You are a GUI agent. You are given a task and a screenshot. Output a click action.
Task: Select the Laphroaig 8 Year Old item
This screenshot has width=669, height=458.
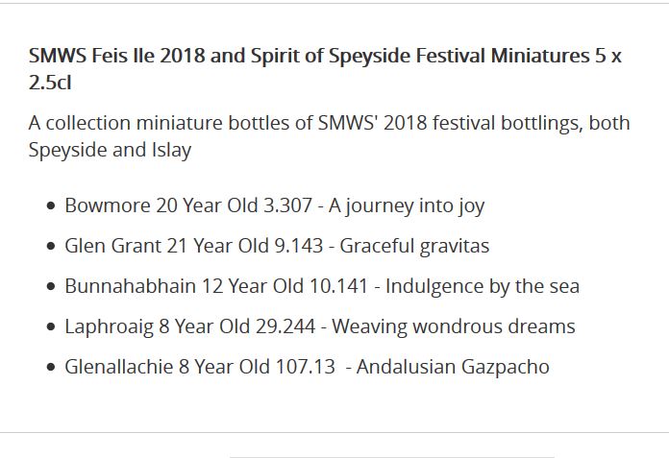point(320,326)
